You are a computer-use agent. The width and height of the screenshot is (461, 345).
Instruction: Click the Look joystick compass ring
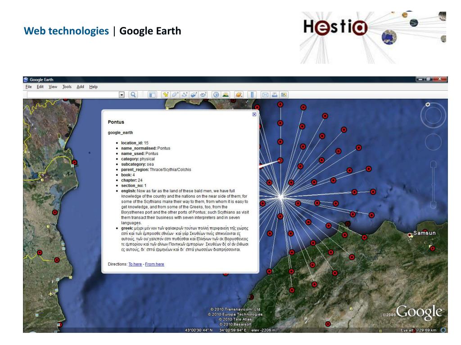[433, 115]
